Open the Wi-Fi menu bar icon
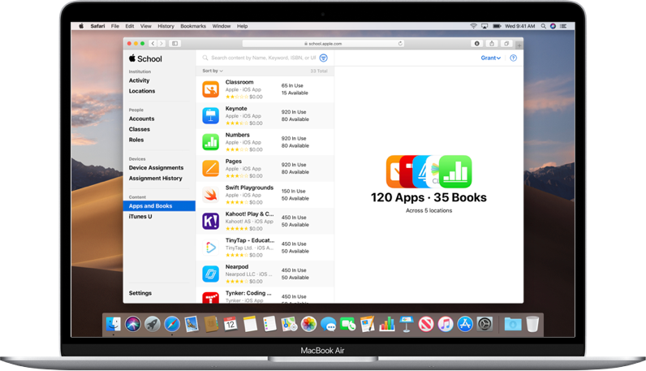 click(x=473, y=26)
